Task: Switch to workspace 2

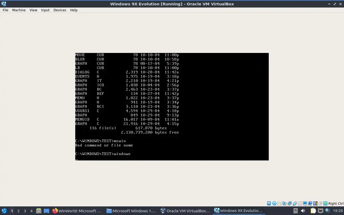Action: (18, 211)
